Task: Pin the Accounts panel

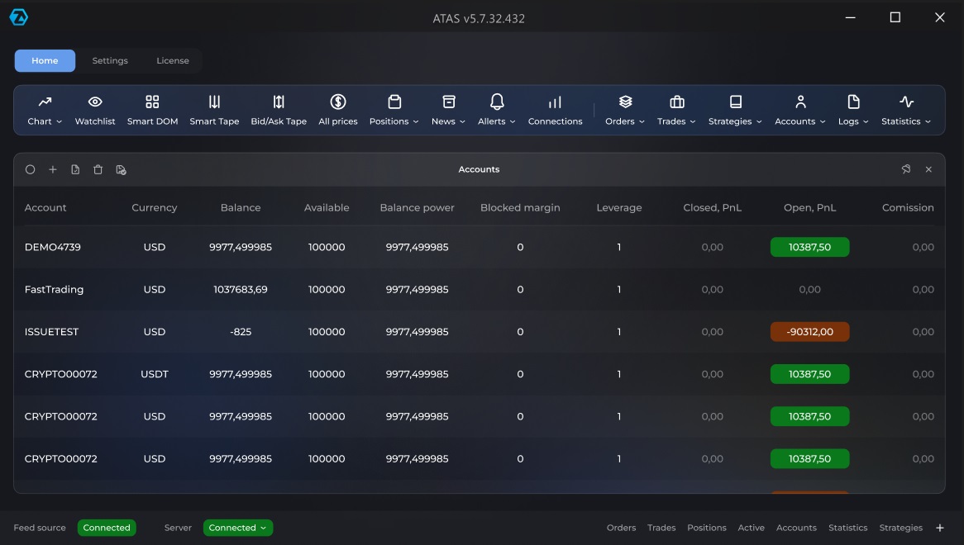Action: (905, 169)
